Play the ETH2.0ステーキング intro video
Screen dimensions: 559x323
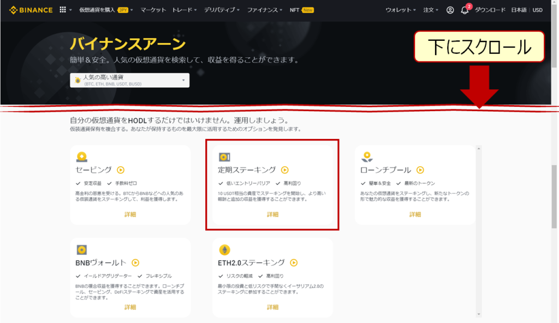coord(294,263)
